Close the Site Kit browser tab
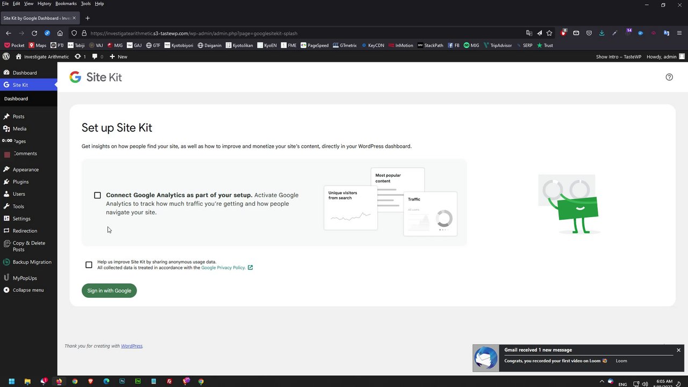Image resolution: width=688 pixels, height=387 pixels. click(74, 18)
